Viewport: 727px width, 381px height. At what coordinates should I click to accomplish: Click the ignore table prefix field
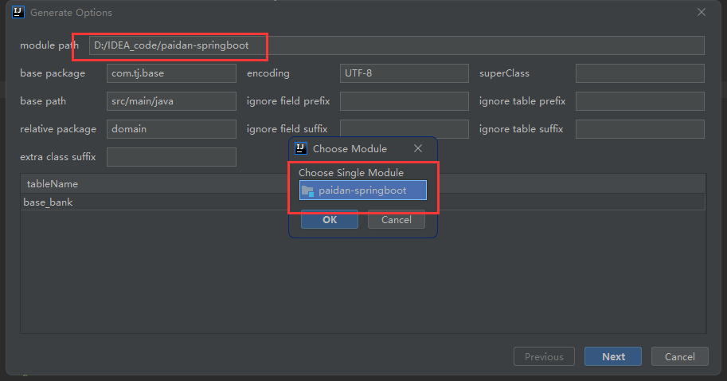[639, 101]
